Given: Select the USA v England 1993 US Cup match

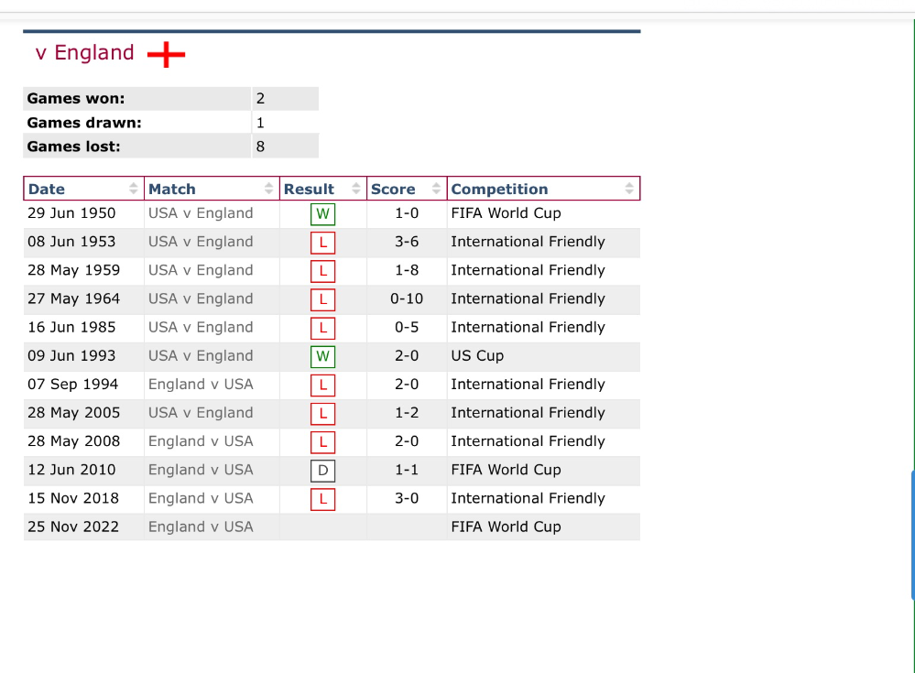Looking at the screenshot, I should pyautogui.click(x=201, y=356).
